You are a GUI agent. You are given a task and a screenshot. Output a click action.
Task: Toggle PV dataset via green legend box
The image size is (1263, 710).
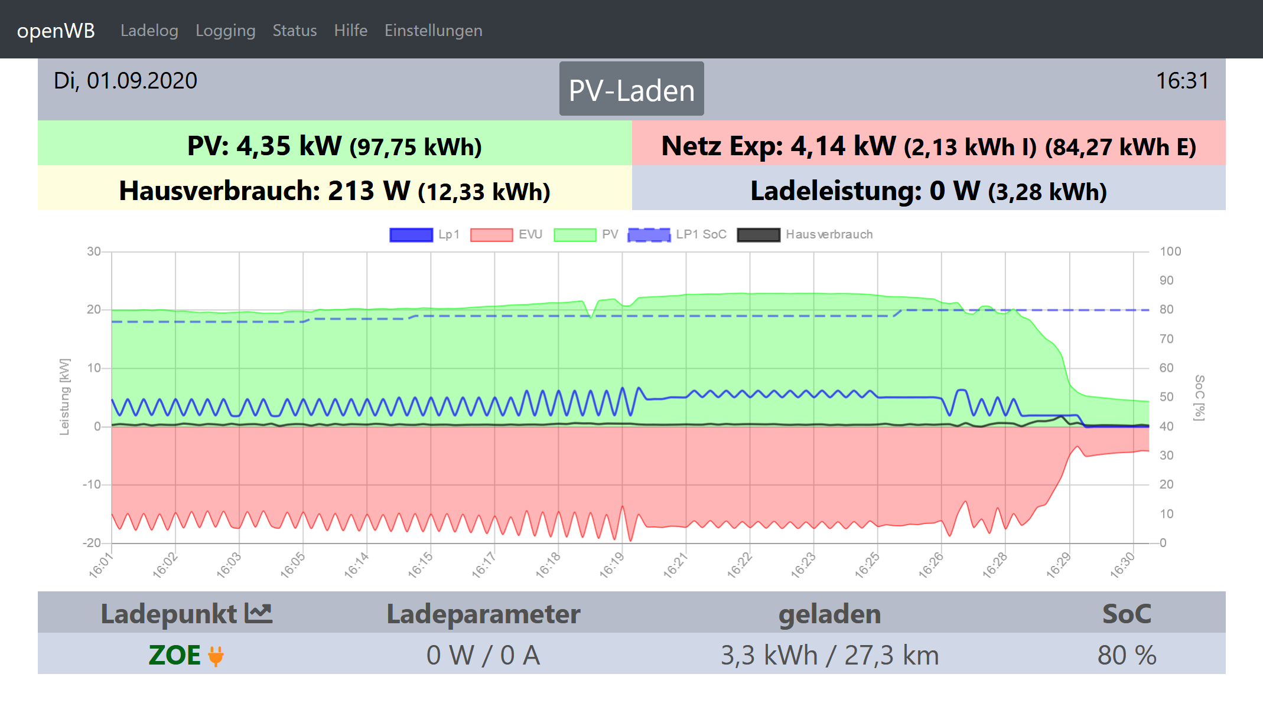pos(575,235)
